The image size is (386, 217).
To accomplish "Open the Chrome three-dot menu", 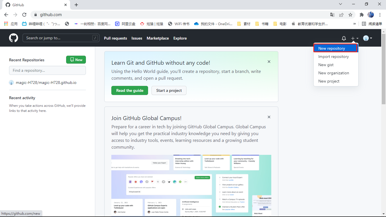I will (380, 15).
